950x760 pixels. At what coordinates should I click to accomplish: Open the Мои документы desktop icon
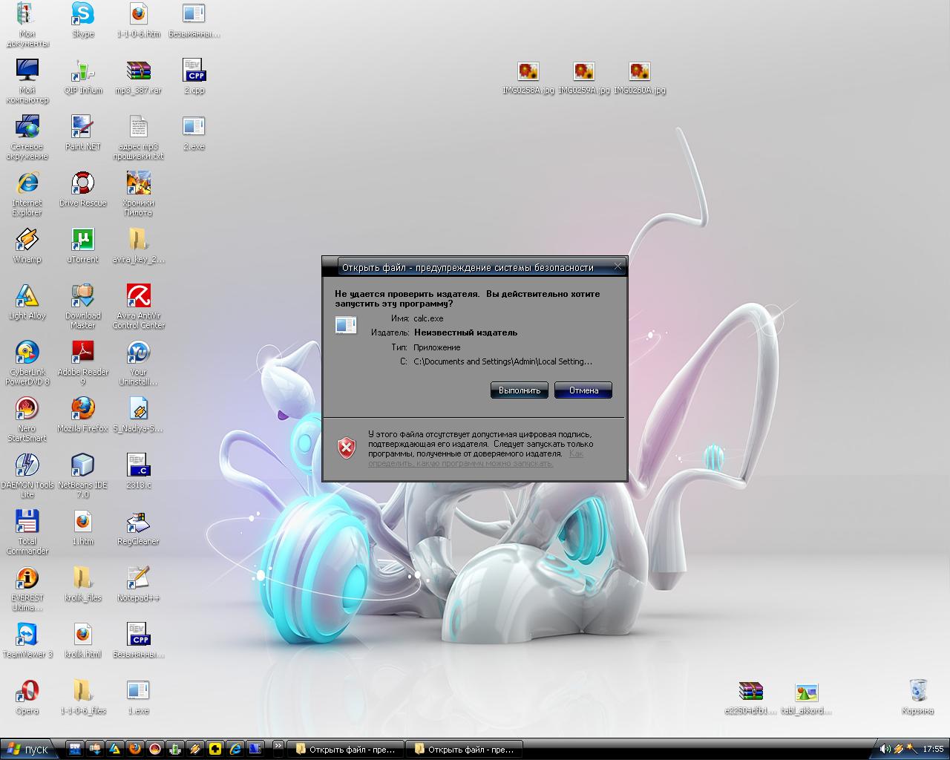click(27, 25)
